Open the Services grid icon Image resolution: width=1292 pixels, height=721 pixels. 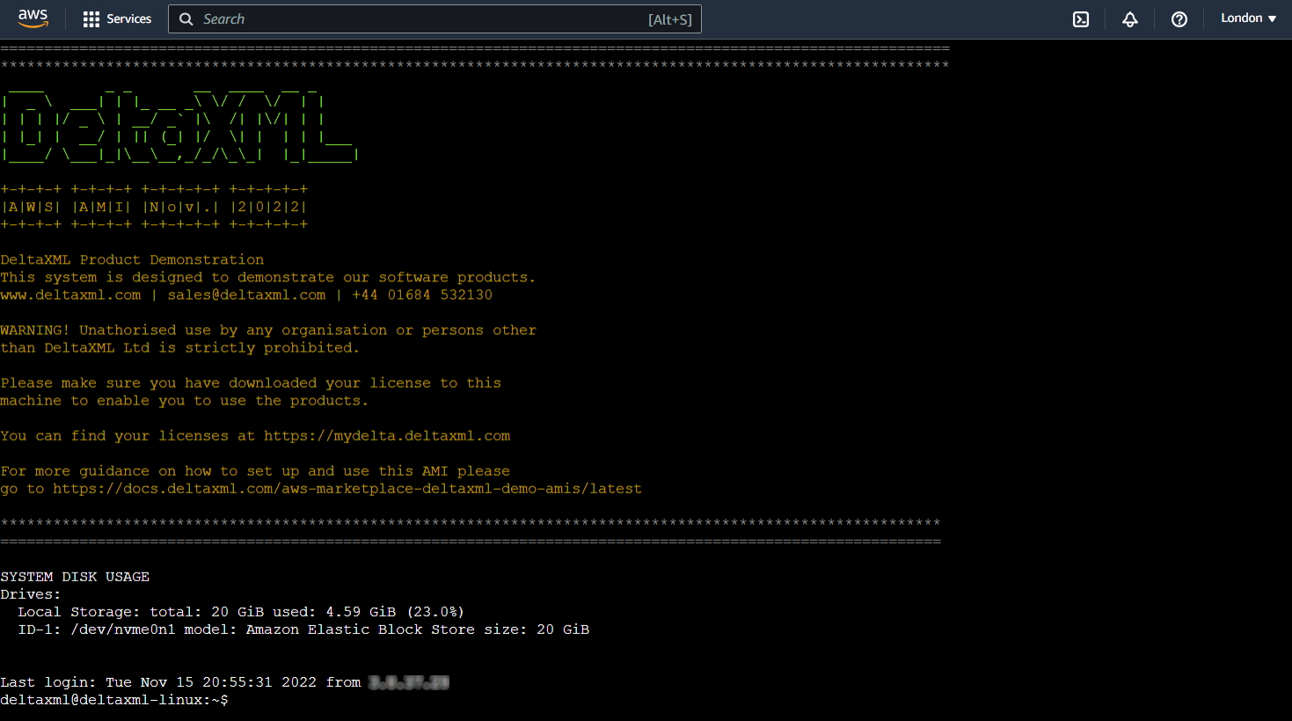[91, 19]
